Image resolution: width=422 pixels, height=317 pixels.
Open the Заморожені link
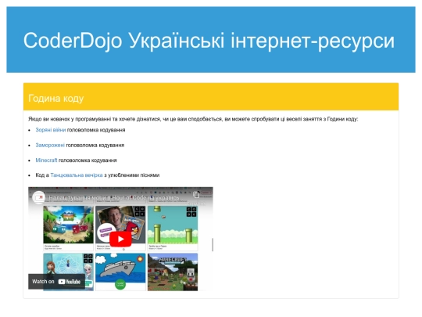click(50, 145)
